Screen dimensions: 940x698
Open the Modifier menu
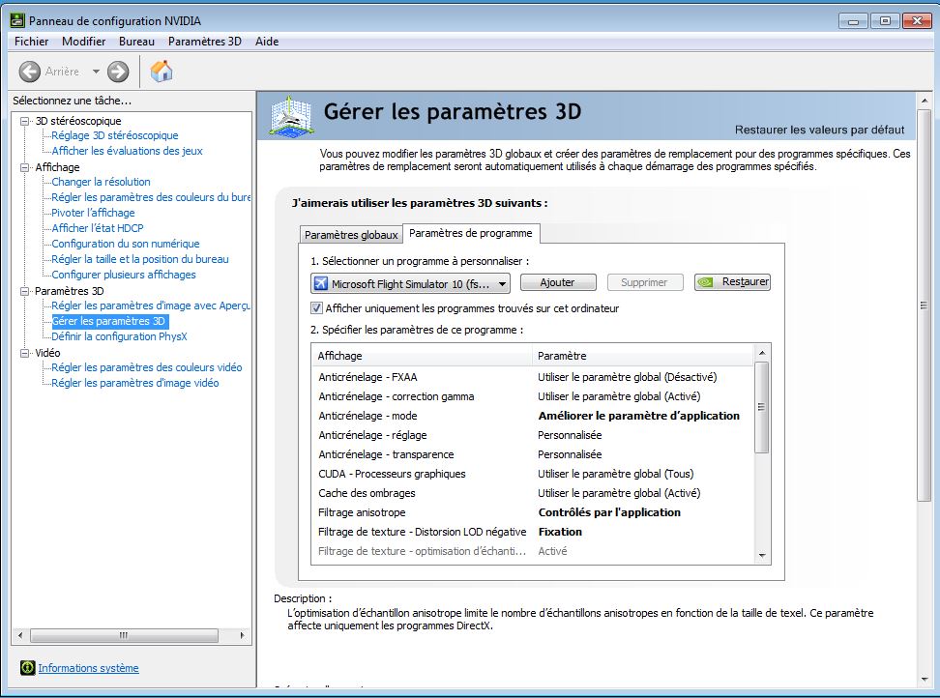point(84,42)
